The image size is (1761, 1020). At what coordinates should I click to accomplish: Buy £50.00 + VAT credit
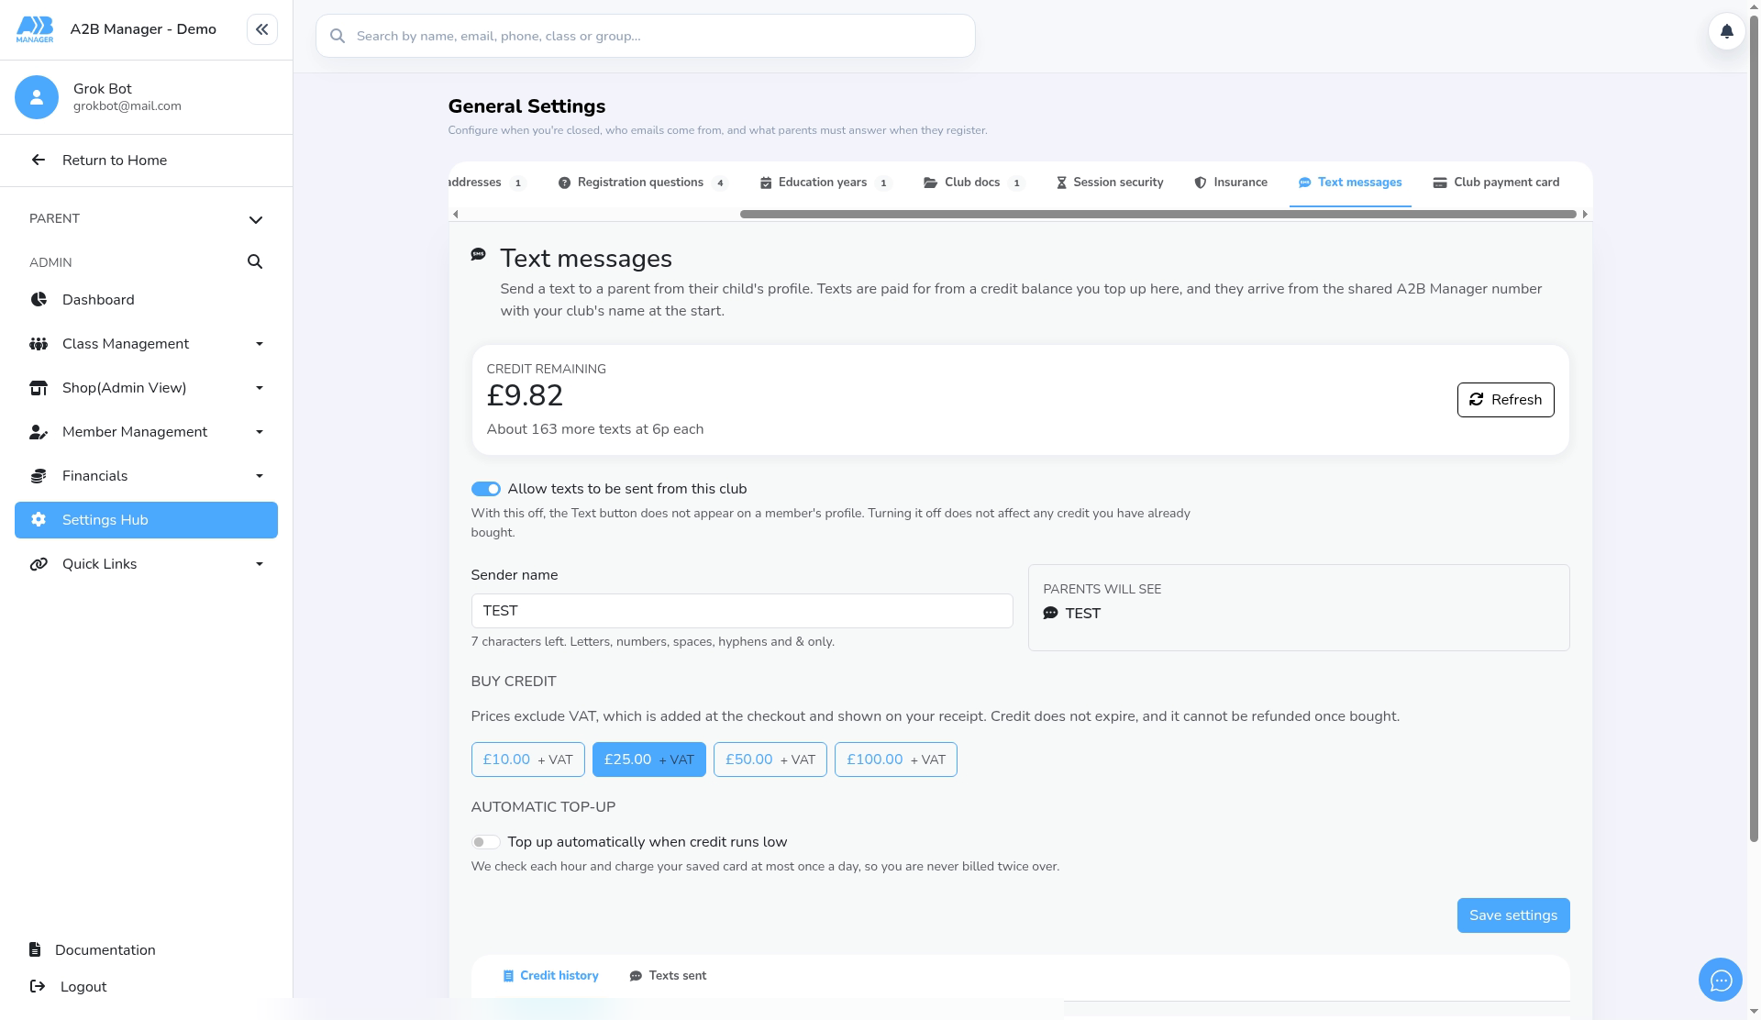click(x=770, y=759)
